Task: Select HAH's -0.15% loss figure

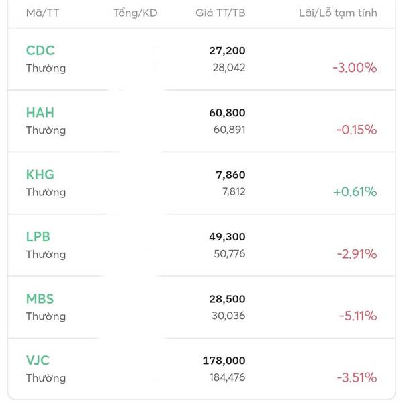Action: pos(357,130)
